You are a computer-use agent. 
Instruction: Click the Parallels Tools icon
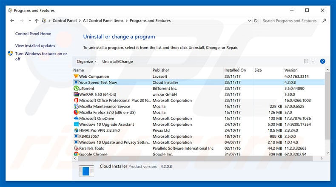[76, 148]
